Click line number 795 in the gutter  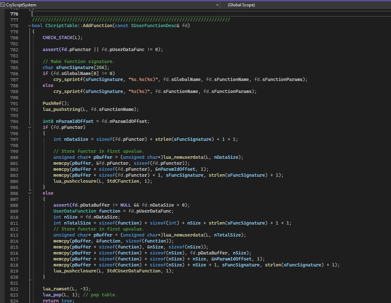14,127
